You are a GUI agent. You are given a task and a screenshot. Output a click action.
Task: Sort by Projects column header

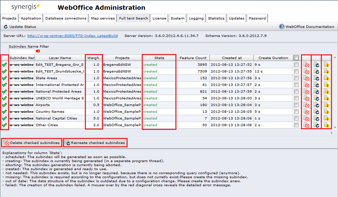(x=122, y=58)
